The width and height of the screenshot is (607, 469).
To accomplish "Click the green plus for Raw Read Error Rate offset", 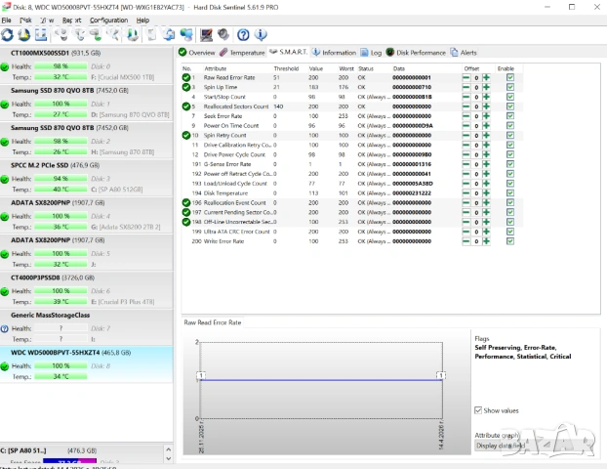I will point(486,77).
